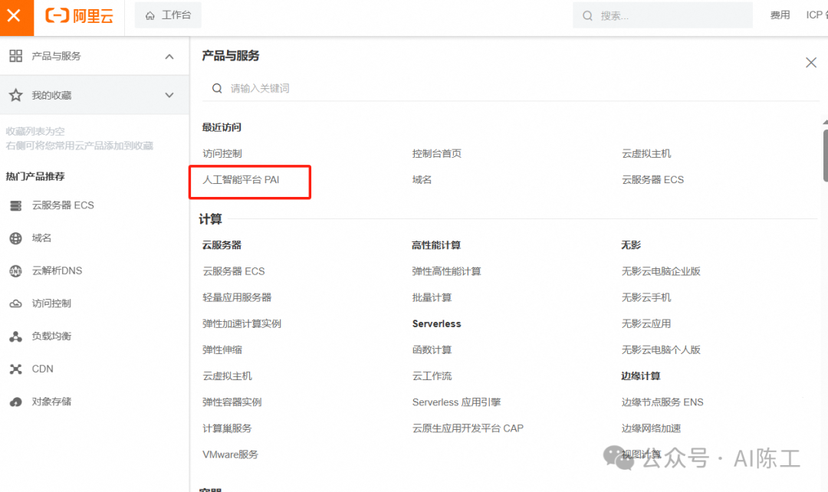
Task: Open 负载均衡 icon in sidebar
Action: 16,336
